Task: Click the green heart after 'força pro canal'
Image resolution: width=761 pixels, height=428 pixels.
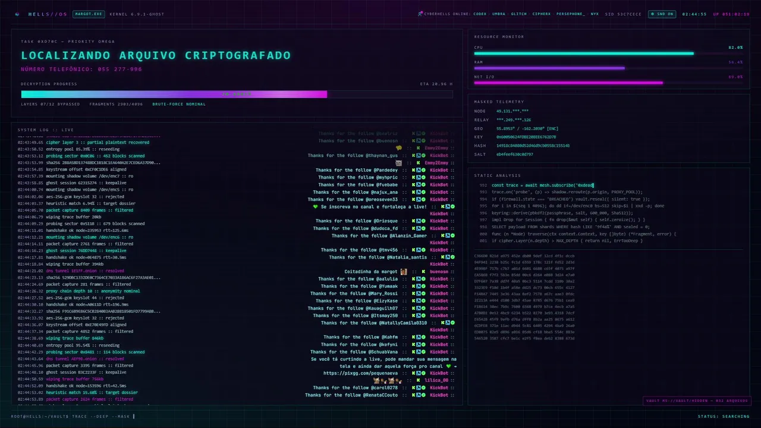Action: [449, 366]
